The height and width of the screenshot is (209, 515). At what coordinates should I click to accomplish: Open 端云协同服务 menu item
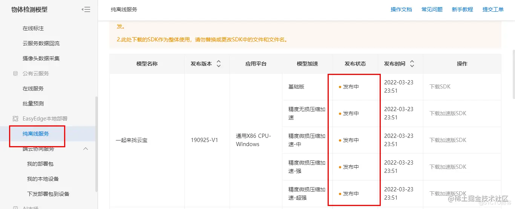pyautogui.click(x=38, y=149)
